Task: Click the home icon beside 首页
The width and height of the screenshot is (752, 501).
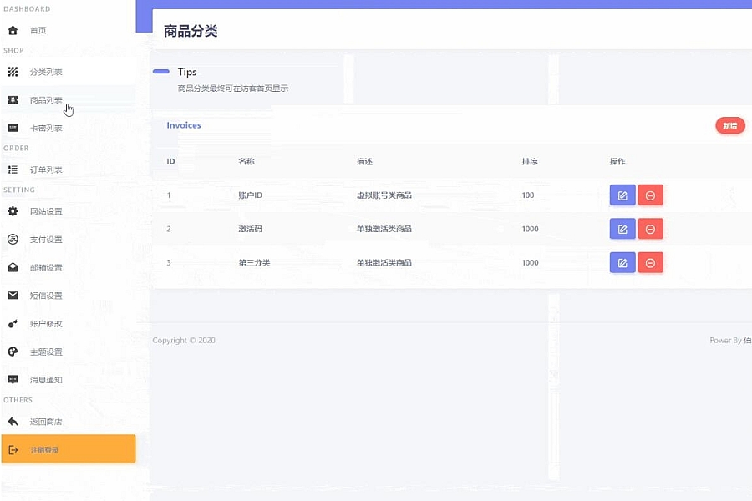Action: click(13, 31)
